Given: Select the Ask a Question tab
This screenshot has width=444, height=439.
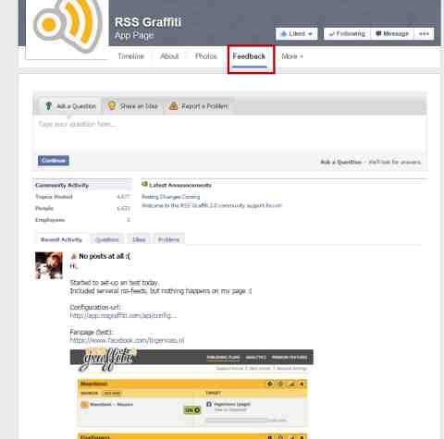Looking at the screenshot, I should 70,106.
